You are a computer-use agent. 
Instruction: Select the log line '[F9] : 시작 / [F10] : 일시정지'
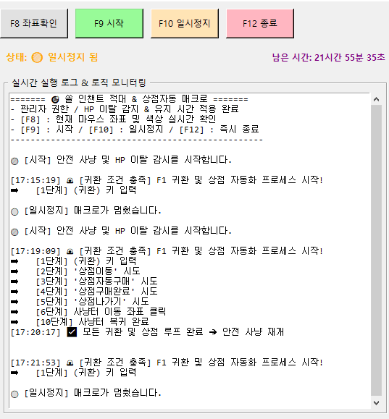pos(135,130)
